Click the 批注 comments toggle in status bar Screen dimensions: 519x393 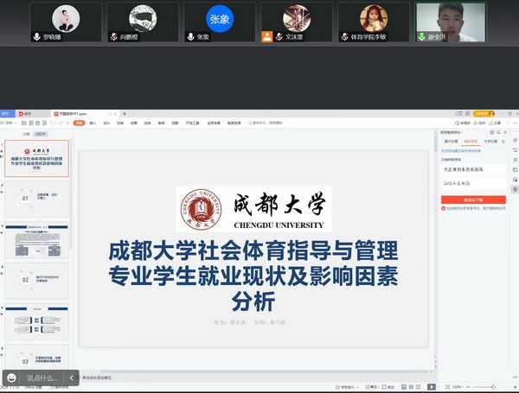[388, 387]
